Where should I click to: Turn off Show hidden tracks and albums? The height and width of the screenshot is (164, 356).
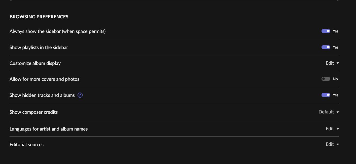[326, 95]
